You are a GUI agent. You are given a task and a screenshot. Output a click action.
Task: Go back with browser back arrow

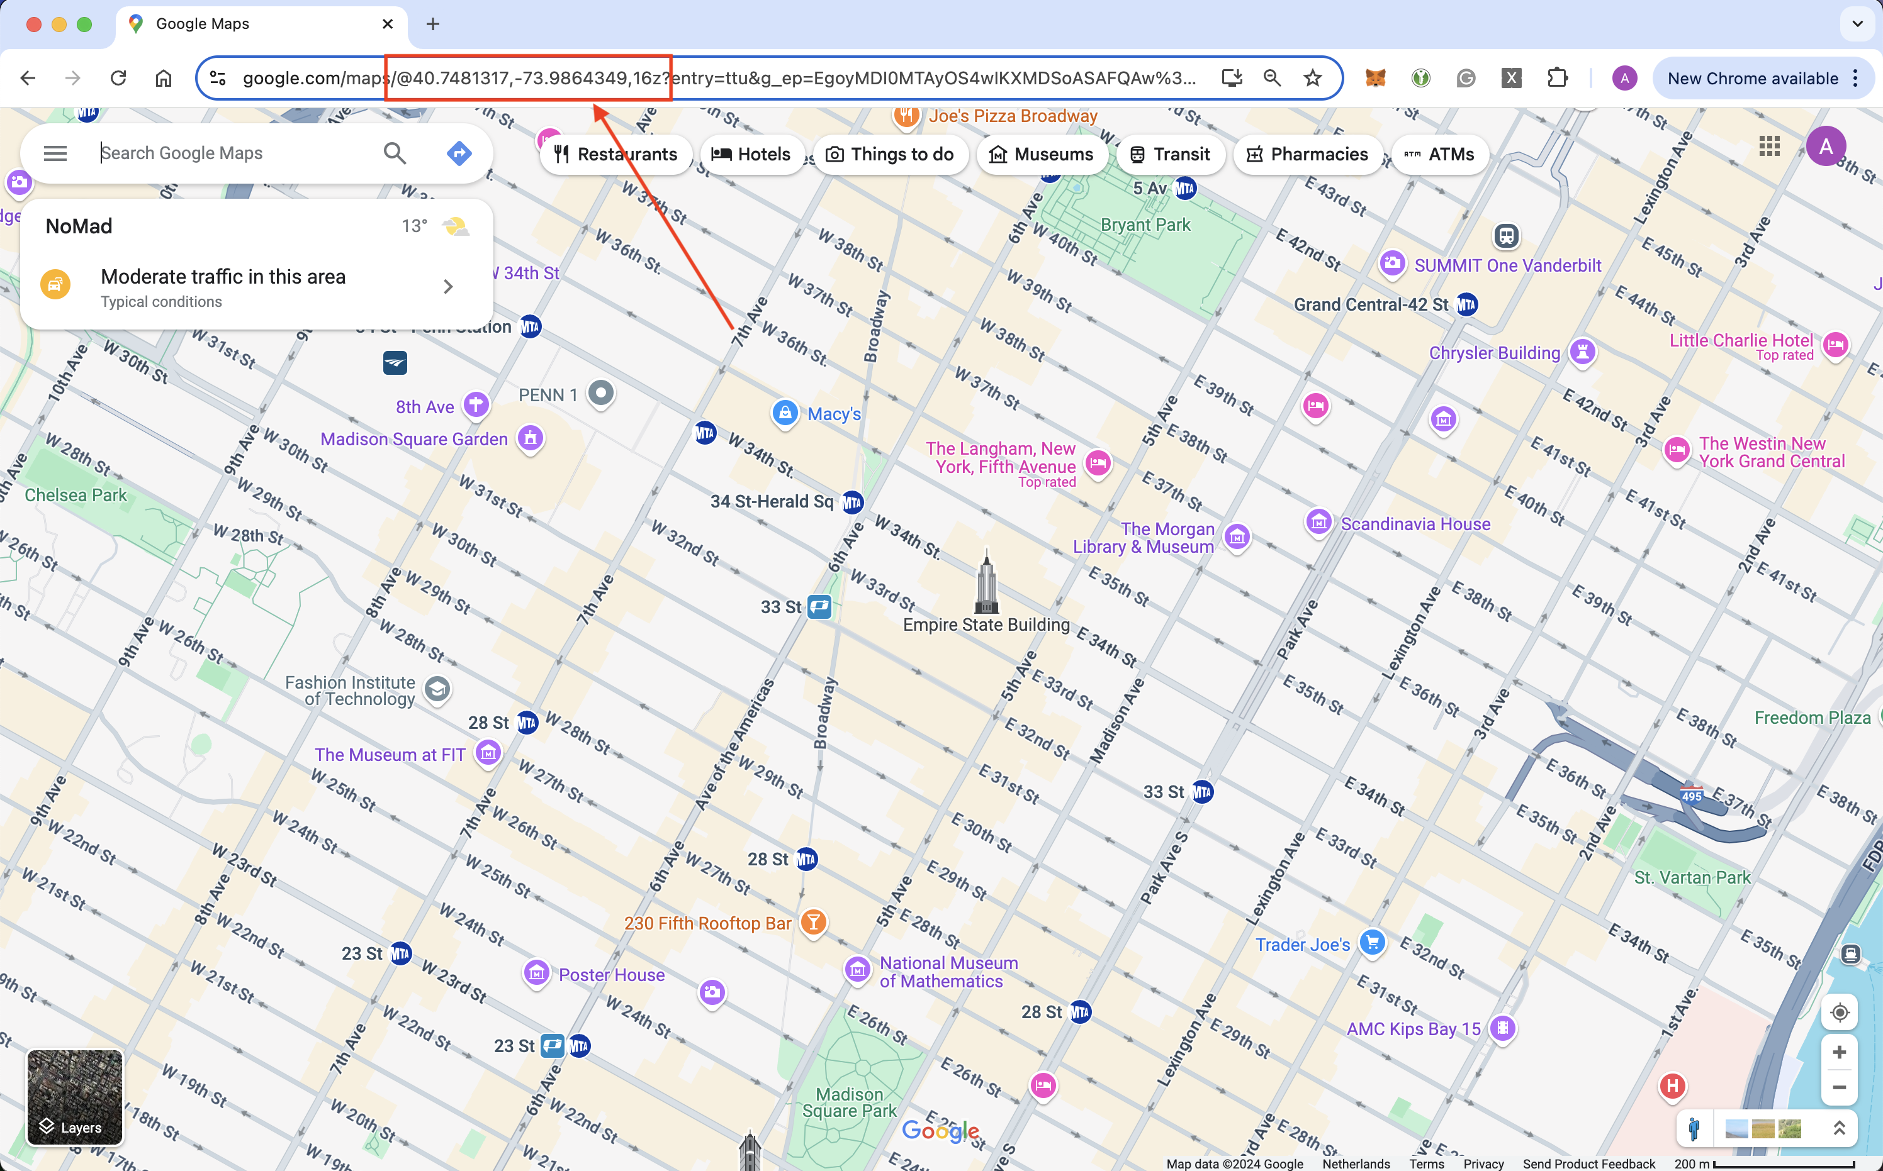click(x=28, y=78)
